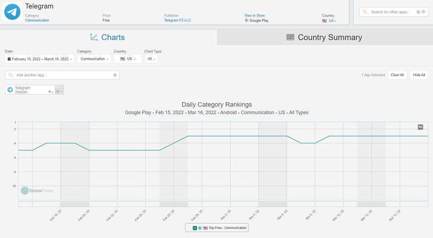Open the Chart Type All dropdown
Image resolution: width=433 pixels, height=238 pixels.
point(151,59)
